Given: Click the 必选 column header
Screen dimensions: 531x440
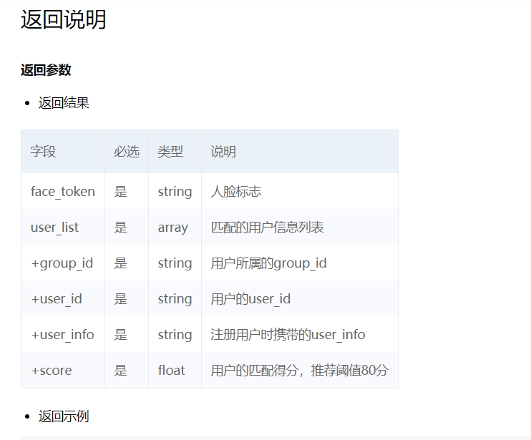Looking at the screenshot, I should point(127,151).
